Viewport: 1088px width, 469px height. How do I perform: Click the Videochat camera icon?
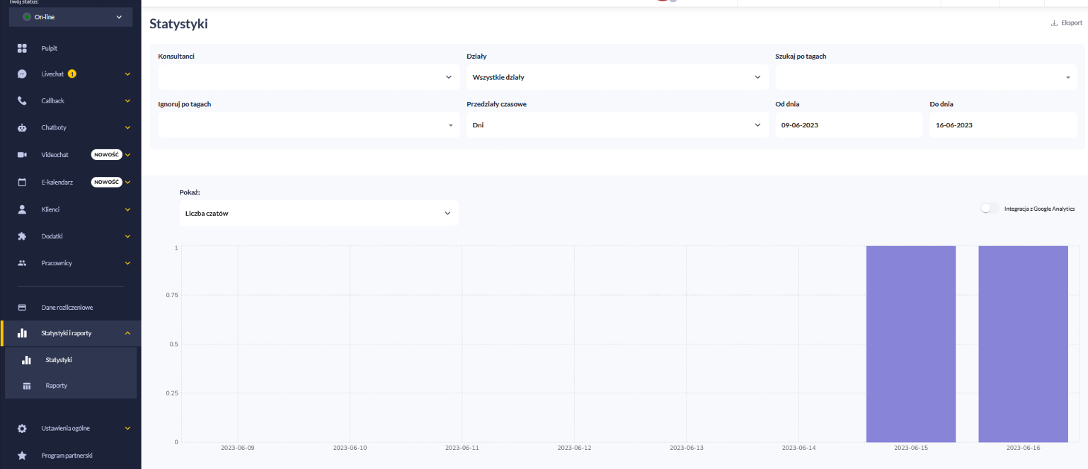tap(22, 155)
